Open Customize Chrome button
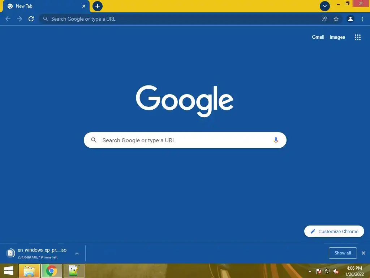This screenshot has height=278, width=370. coord(334,231)
